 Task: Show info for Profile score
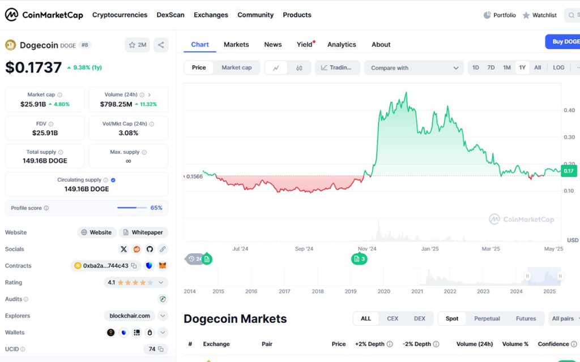pos(46,208)
